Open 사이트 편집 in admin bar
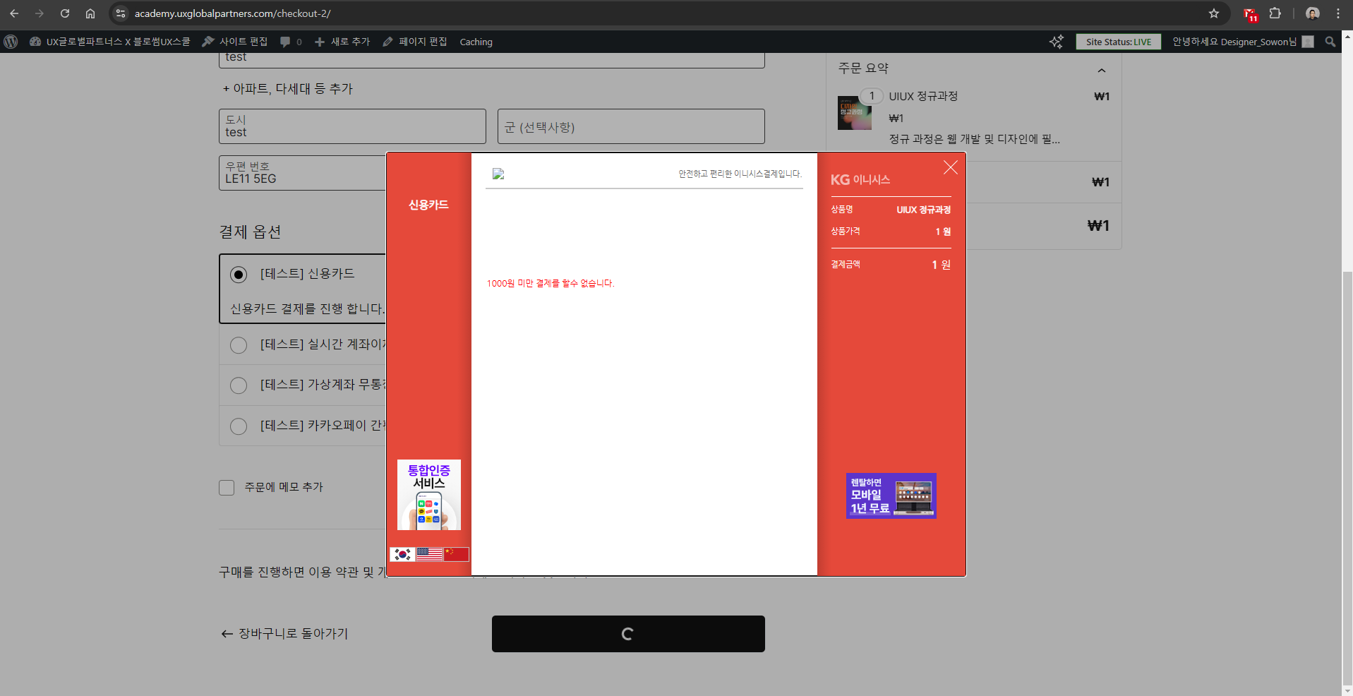This screenshot has width=1353, height=696. pyautogui.click(x=235, y=42)
